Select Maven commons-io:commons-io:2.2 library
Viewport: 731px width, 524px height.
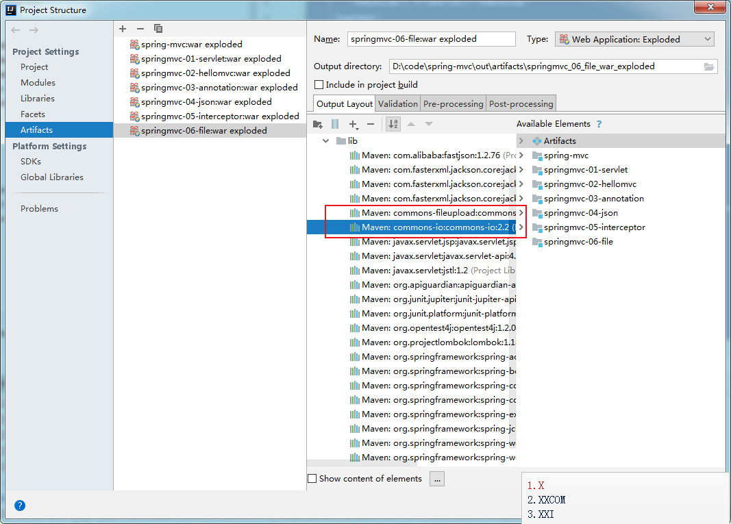412,227
